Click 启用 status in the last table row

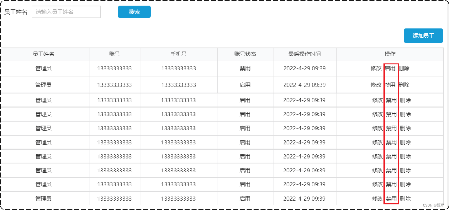point(245,198)
